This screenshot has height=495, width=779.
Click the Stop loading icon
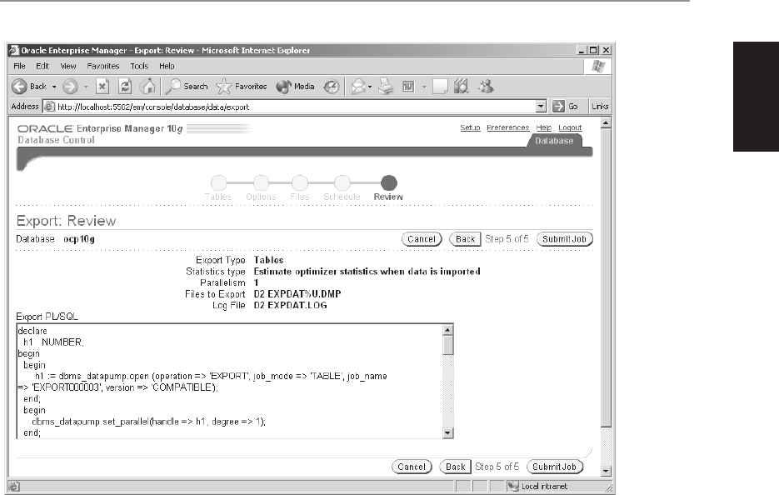pyautogui.click(x=102, y=87)
